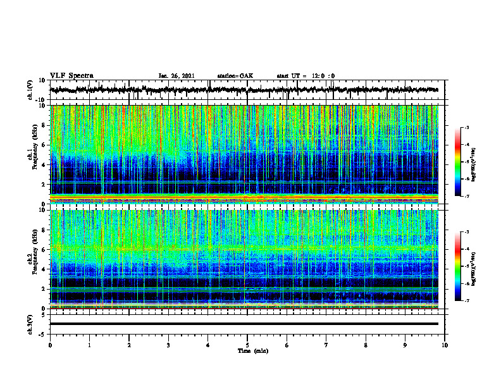Click the "-3" tick on the upper colorbar
501x387 pixels.
click(466, 128)
